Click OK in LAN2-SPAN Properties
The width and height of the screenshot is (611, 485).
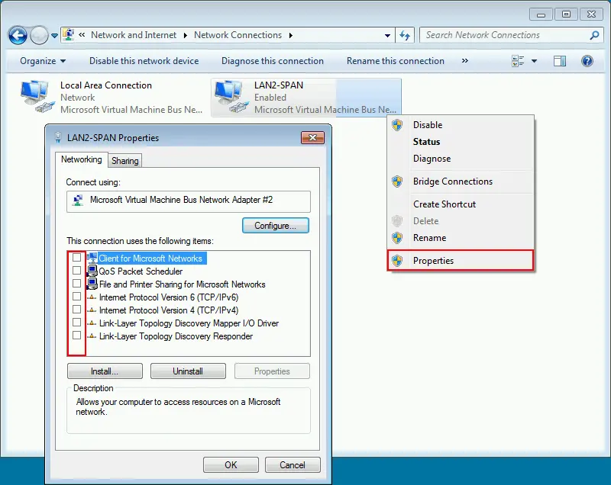(231, 464)
